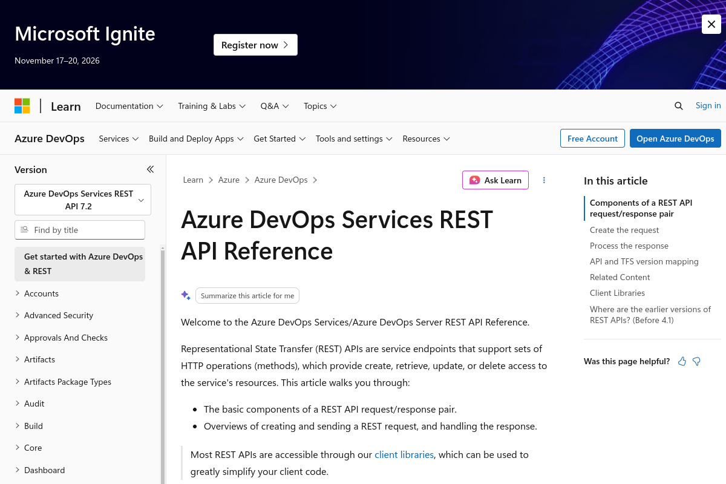Go to API and TFS version mapping

(x=644, y=261)
